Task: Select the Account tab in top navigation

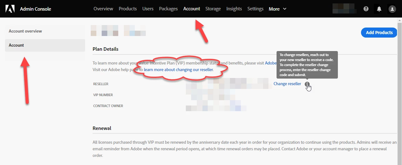Action: pos(191,9)
